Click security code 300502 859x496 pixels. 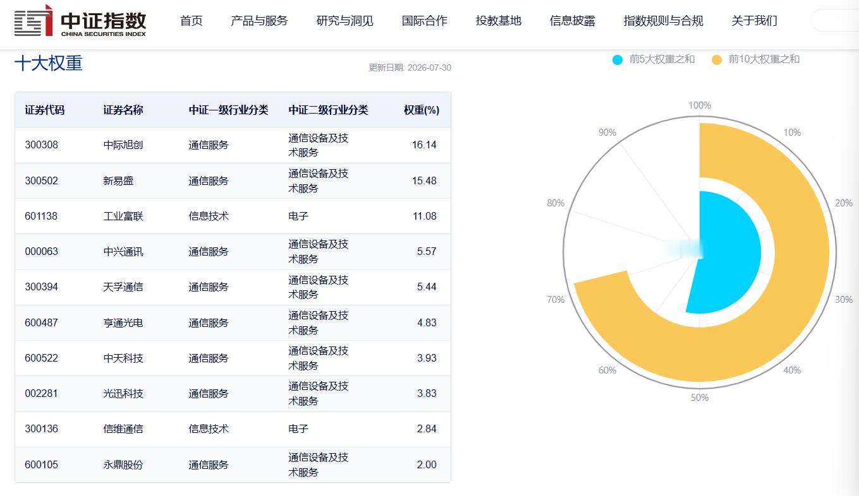(42, 180)
